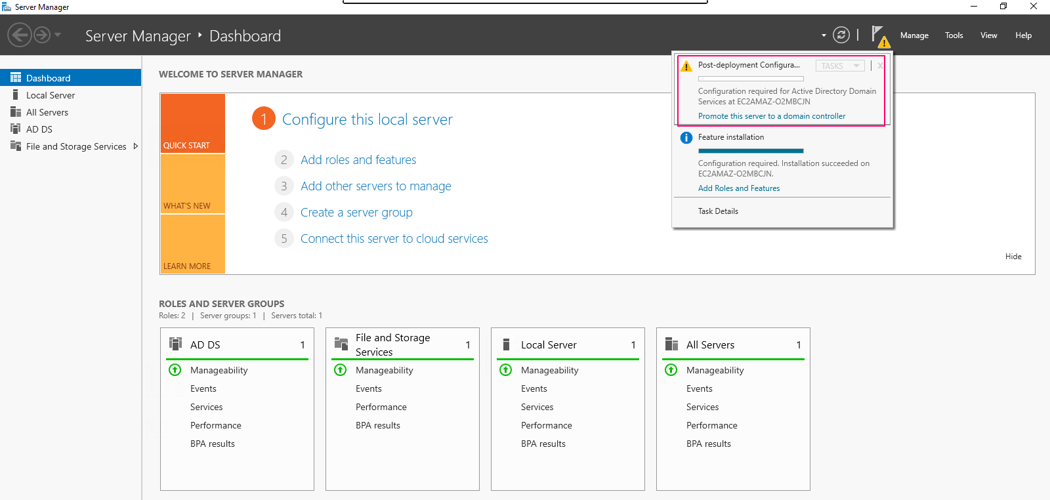1050x500 pixels.
Task: Open Performance in the All Servers tile
Action: (x=712, y=425)
